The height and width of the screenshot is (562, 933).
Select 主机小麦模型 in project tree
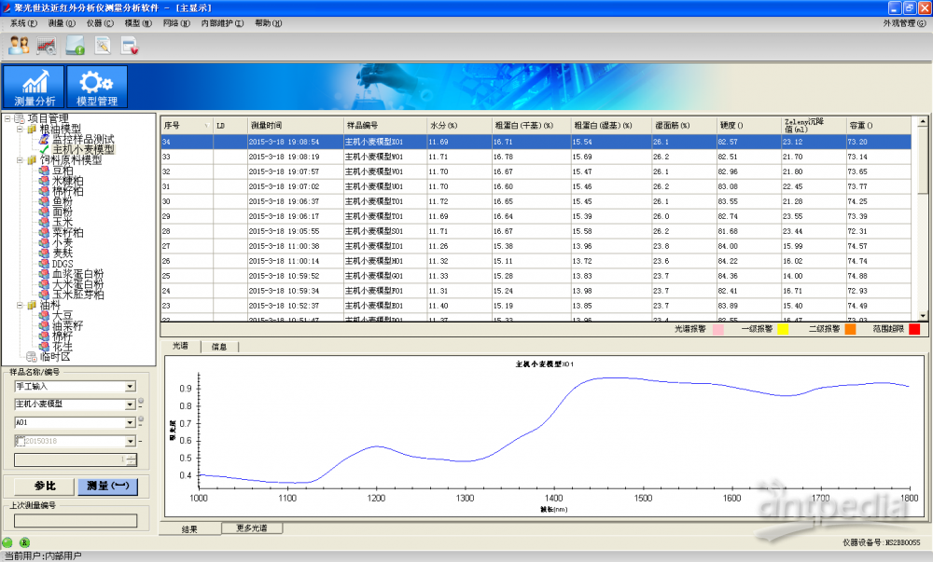point(83,149)
